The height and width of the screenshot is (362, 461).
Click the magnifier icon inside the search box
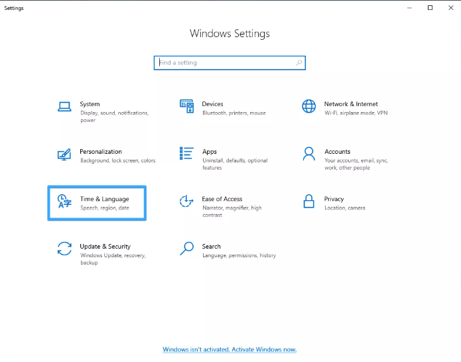(x=299, y=62)
